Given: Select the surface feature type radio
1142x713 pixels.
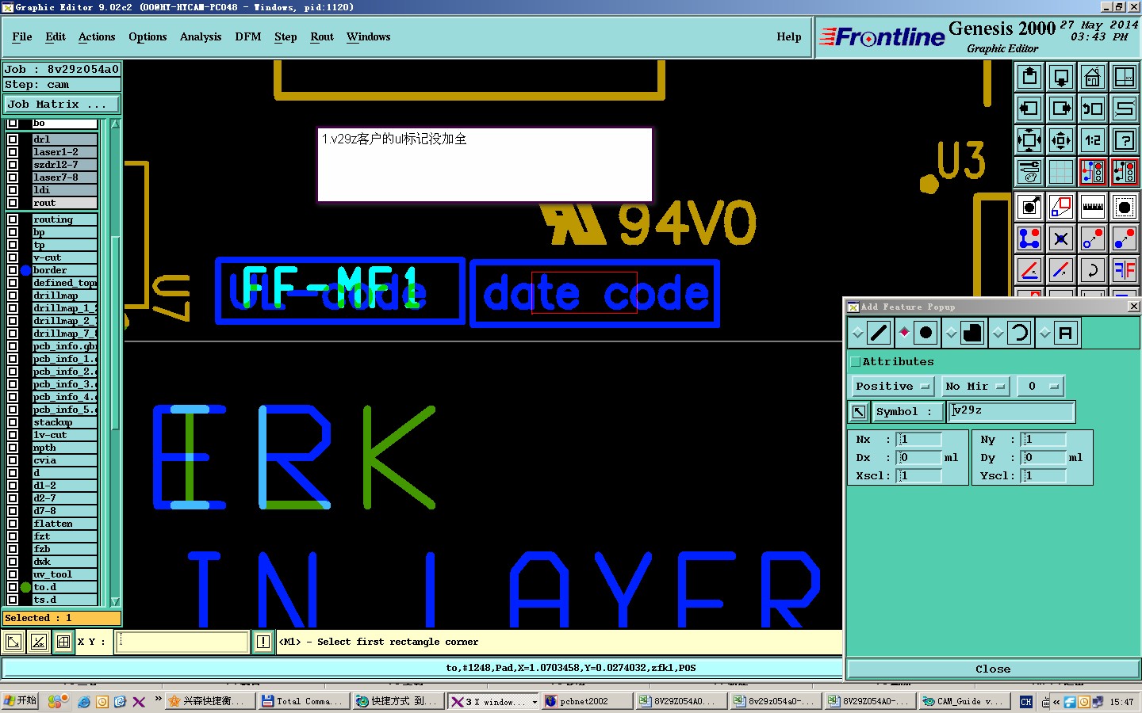Looking at the screenshot, I should 951,334.
